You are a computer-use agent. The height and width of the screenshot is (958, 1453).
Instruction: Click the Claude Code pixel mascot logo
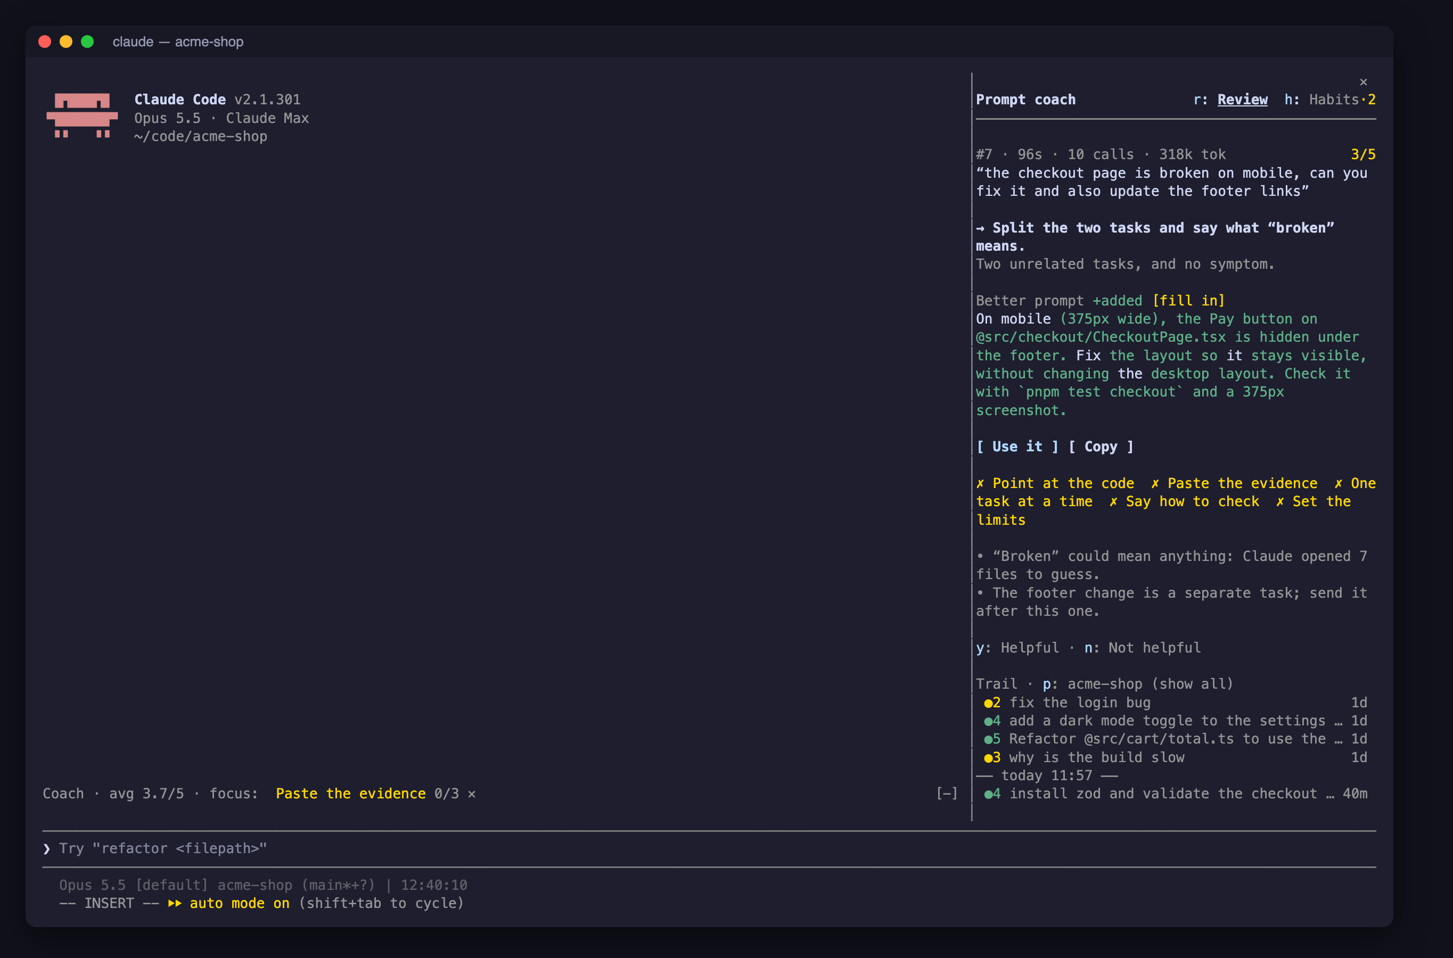click(x=82, y=115)
